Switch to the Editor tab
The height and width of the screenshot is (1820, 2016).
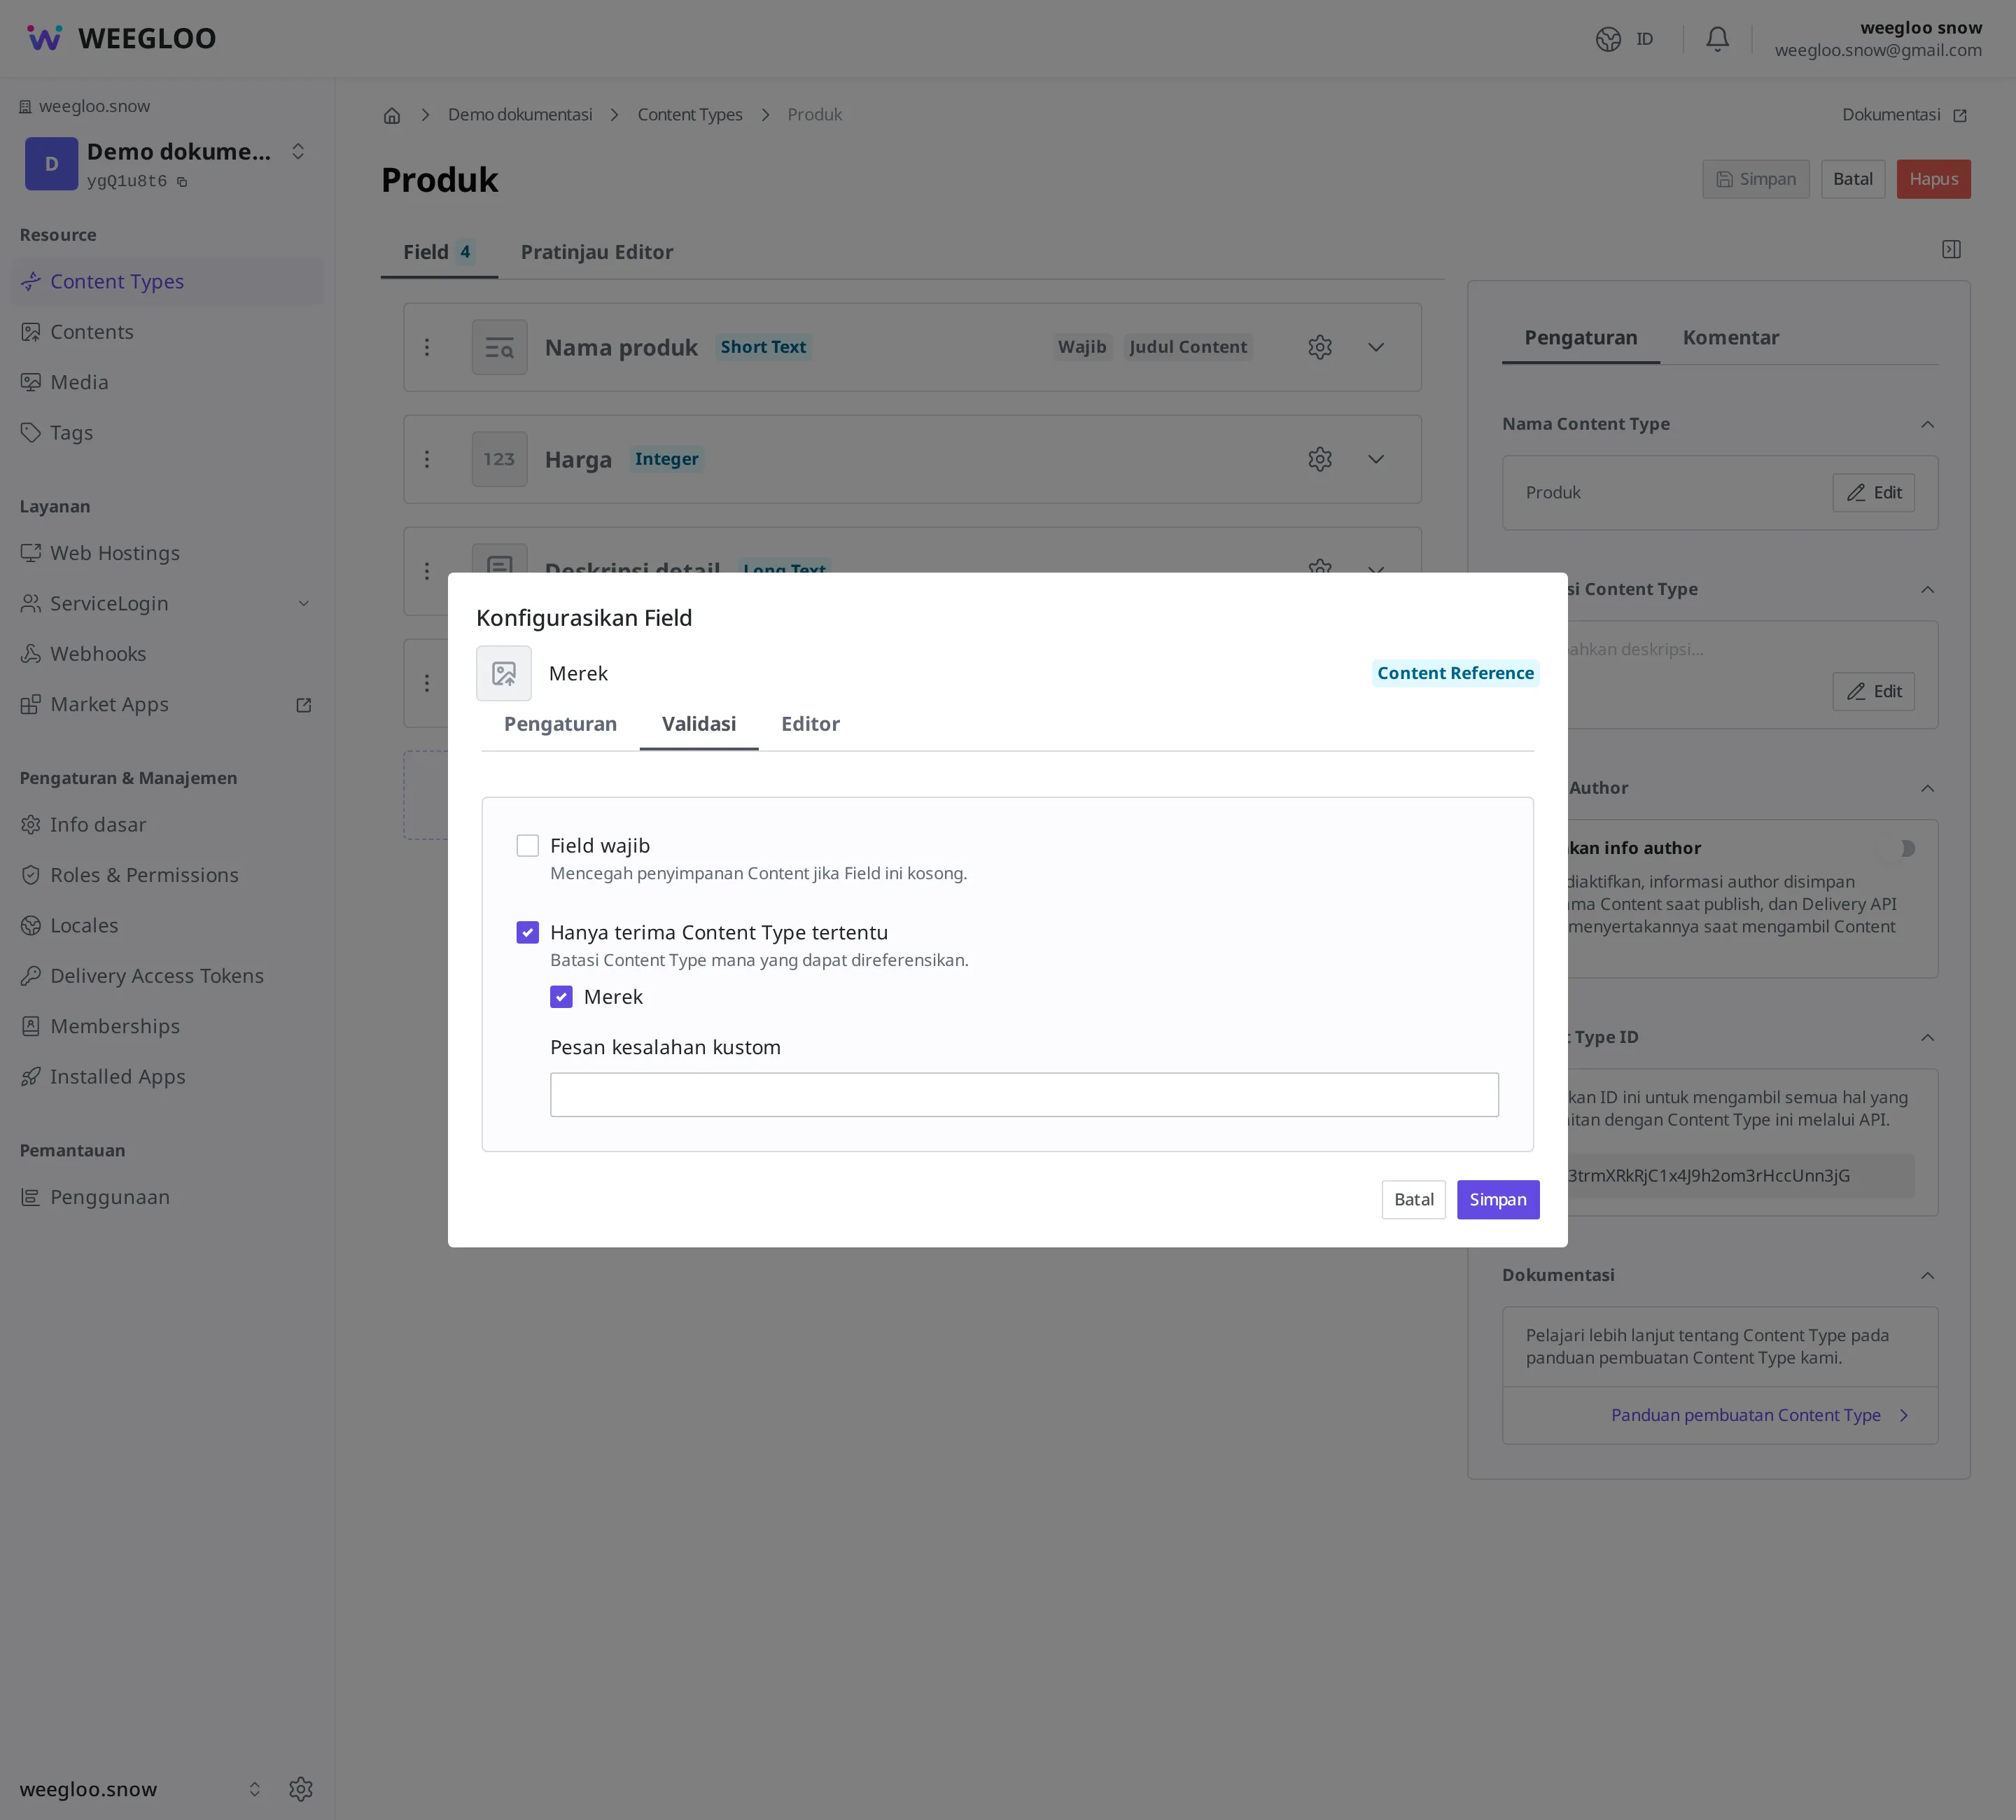tap(810, 724)
